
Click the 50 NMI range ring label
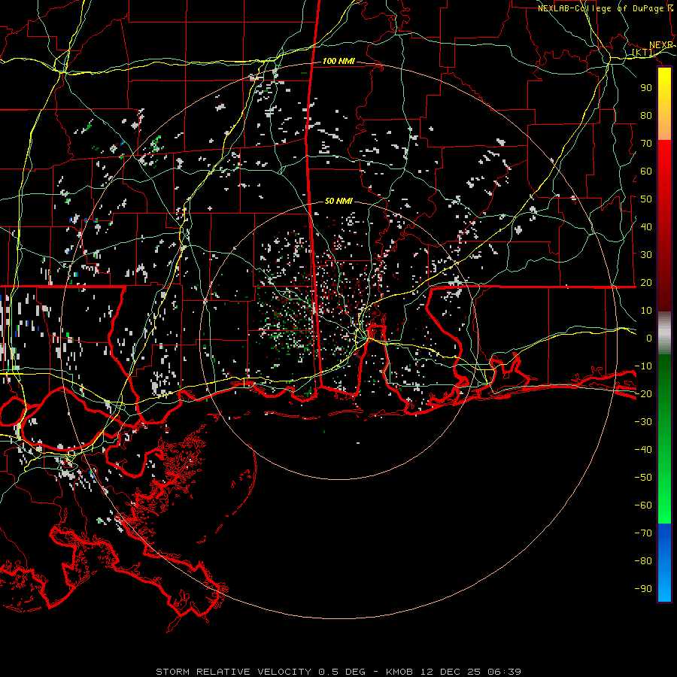pos(338,201)
